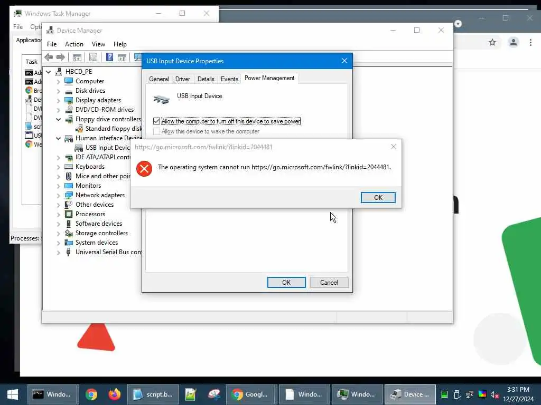541x405 pixels.
Task: Switch to script.b... taskbar window
Action: [x=153, y=394]
